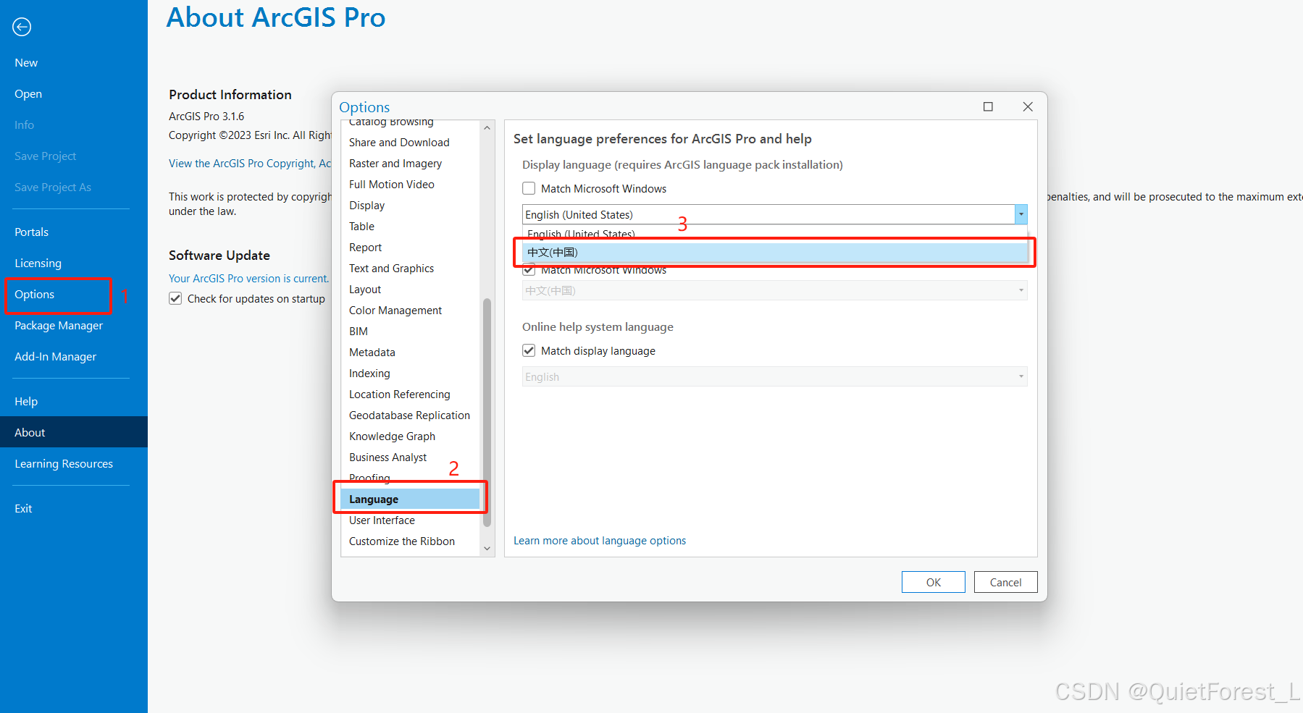1303x713 pixels.
Task: Click the category list scroll up arrow
Action: 487,128
